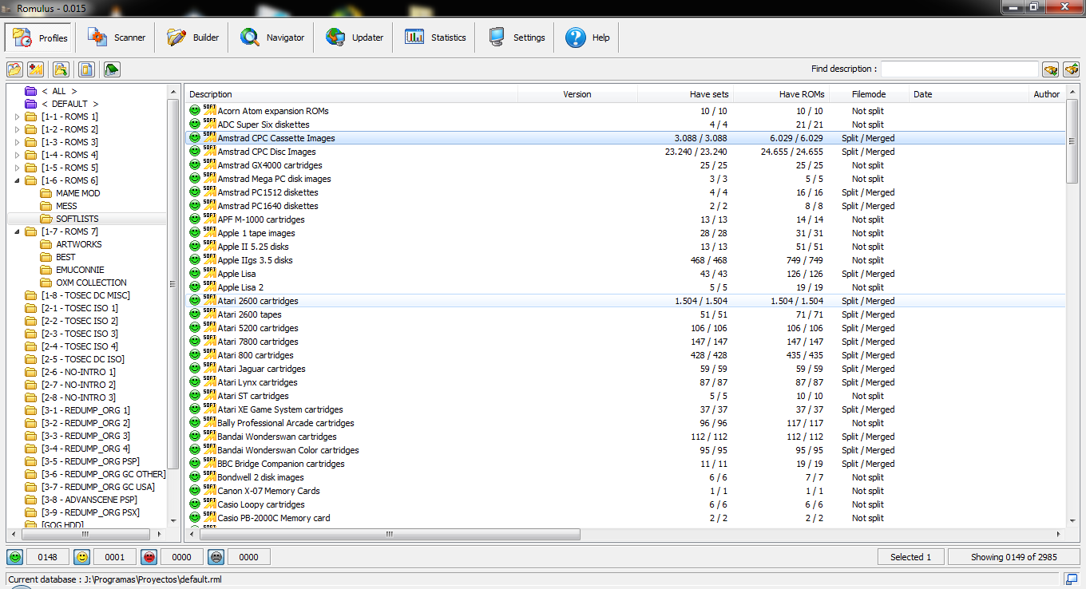Screen dimensions: 1086x589
Task: Select the MAME MOD folder
Action: [x=78, y=193]
